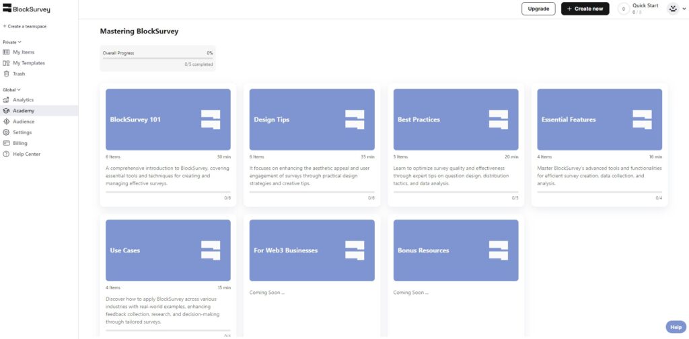Image resolution: width=689 pixels, height=339 pixels.
Task: Click the Upgrade button
Action: 538,9
